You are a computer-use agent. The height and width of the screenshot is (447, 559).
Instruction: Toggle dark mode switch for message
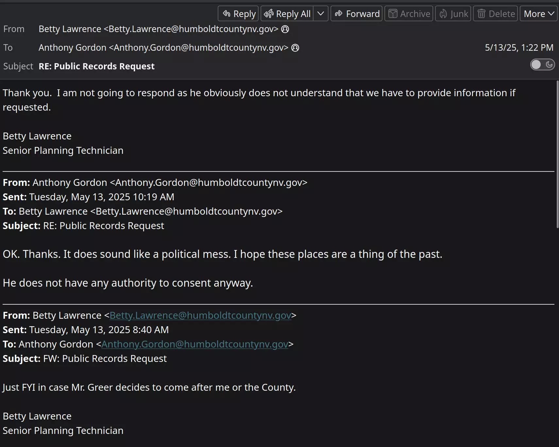542,65
